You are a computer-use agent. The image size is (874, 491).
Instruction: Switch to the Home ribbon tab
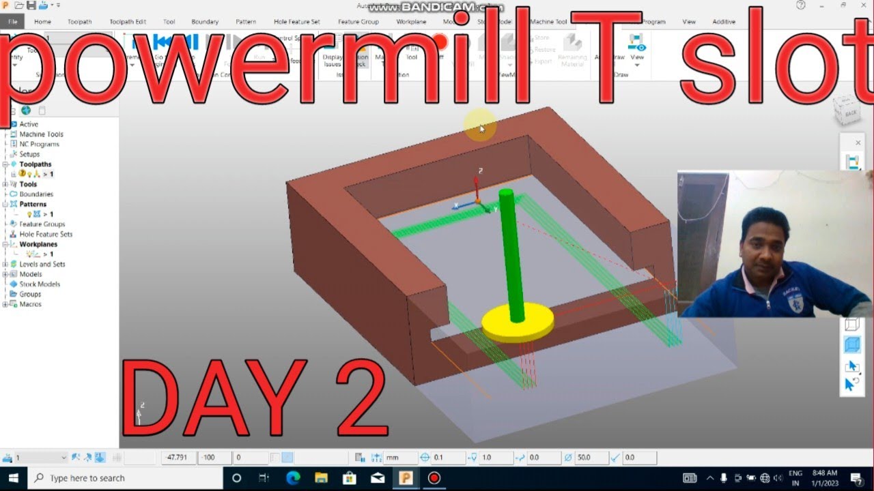click(42, 22)
